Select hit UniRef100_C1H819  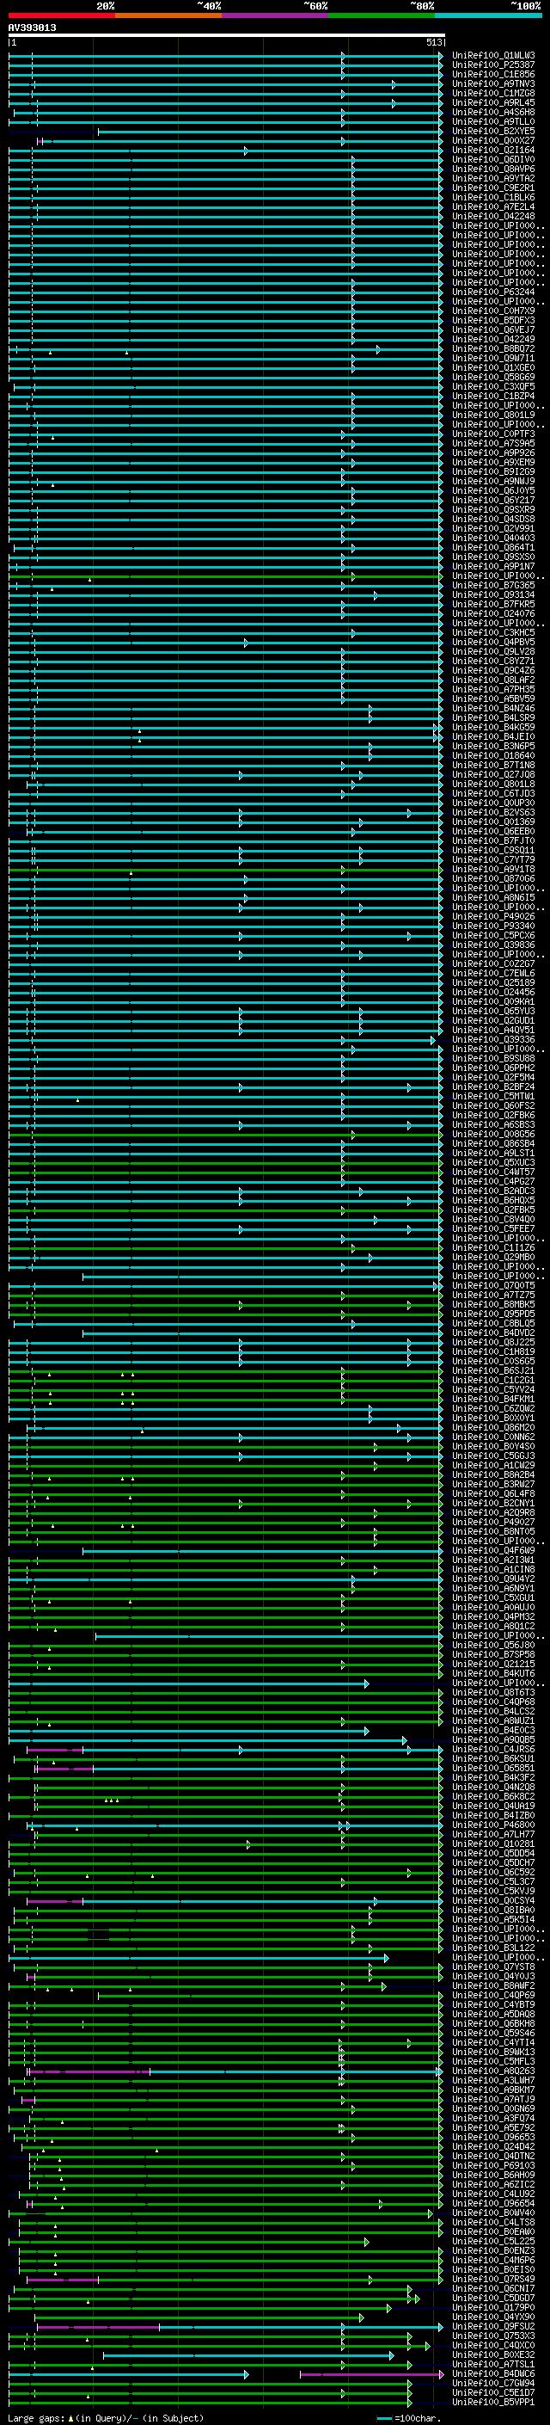click(493, 1351)
